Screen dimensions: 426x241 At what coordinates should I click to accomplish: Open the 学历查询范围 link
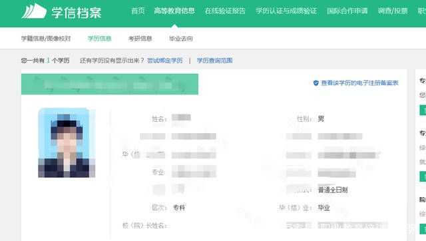[x=214, y=61]
